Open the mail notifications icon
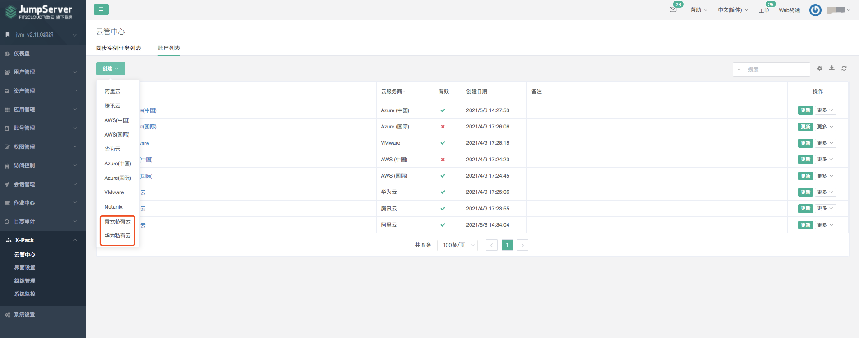This screenshot has height=338, width=859. coord(673,9)
